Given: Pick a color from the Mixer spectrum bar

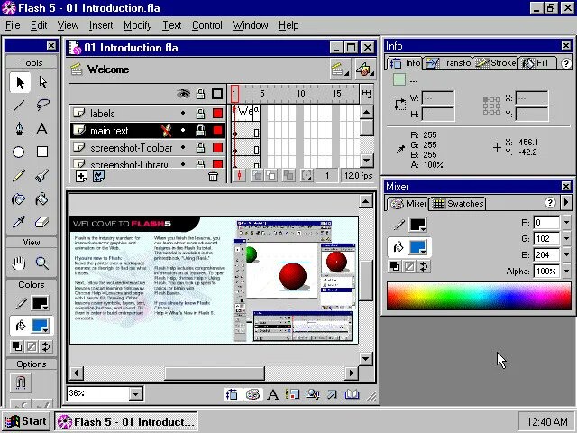Looking at the screenshot, I should coord(478,297).
